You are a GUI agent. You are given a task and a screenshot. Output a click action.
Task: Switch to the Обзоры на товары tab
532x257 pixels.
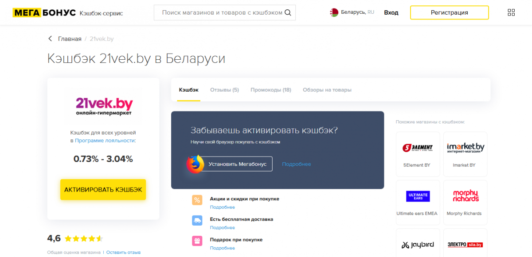pos(327,90)
